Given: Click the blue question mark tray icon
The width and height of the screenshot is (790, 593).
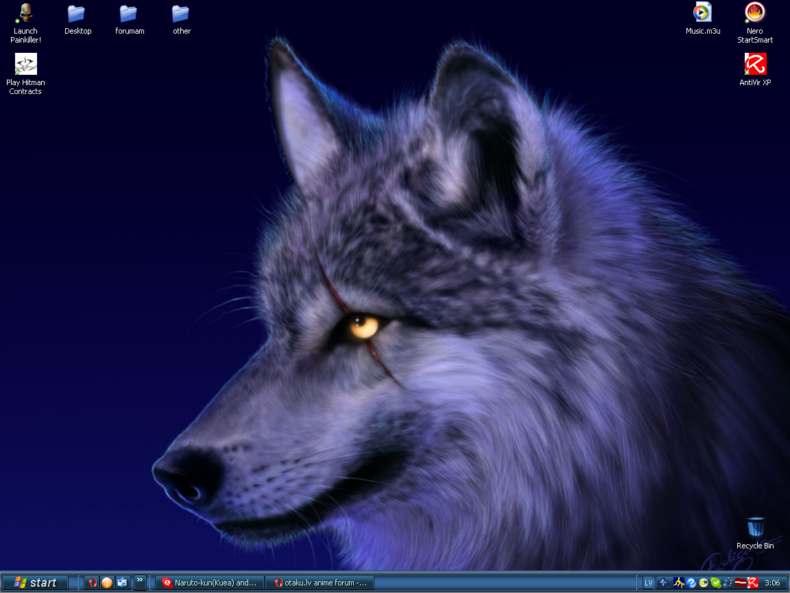Looking at the screenshot, I should (x=691, y=583).
